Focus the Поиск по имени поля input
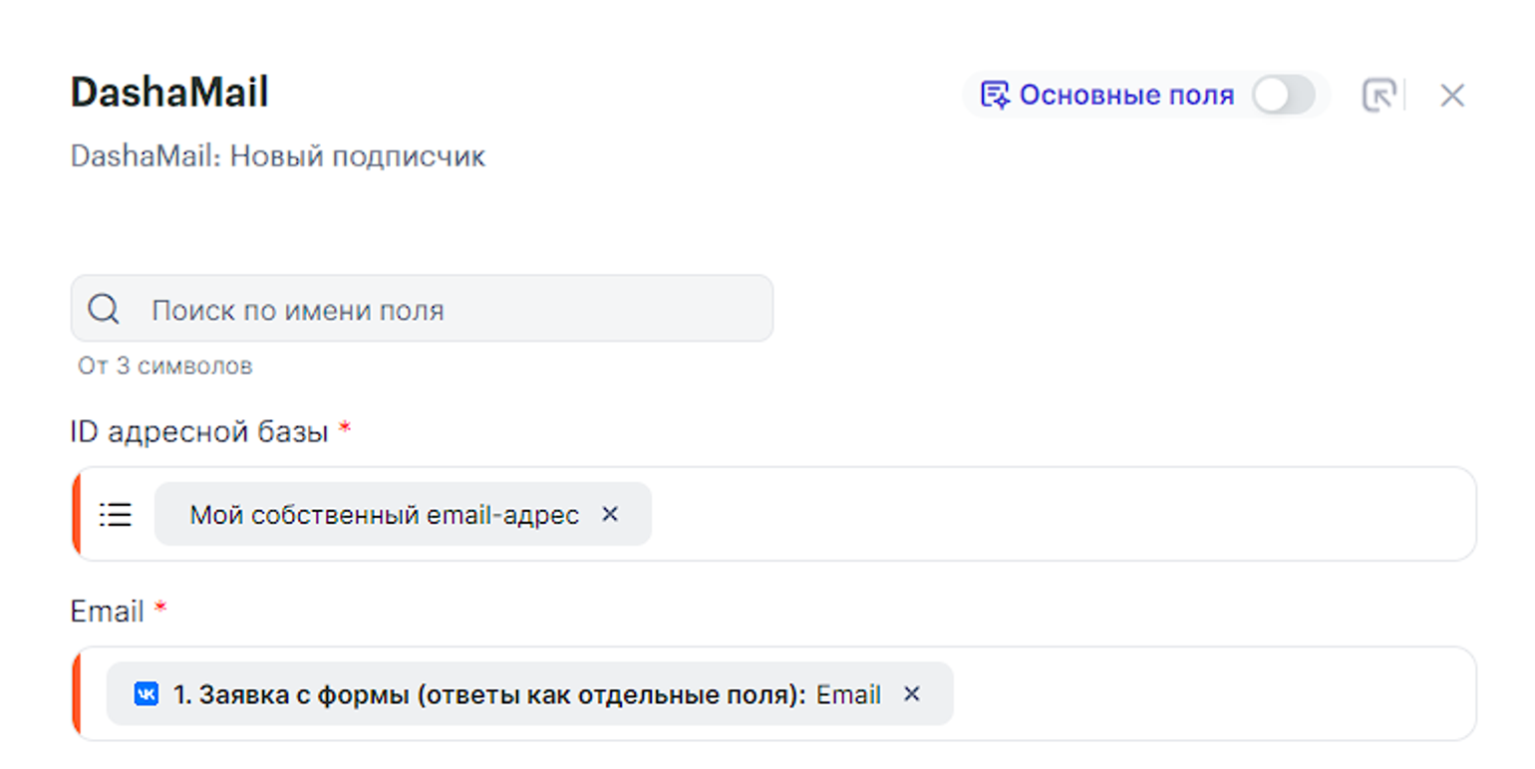This screenshot has height=769, width=1535. point(449,309)
